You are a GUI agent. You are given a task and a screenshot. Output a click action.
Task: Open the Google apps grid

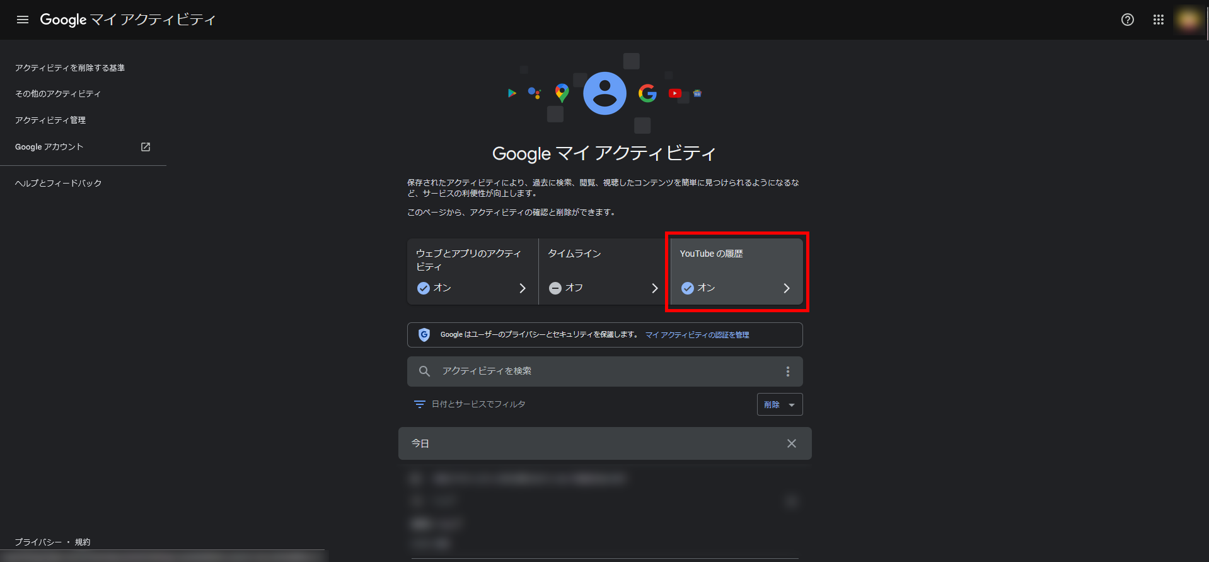[1159, 20]
